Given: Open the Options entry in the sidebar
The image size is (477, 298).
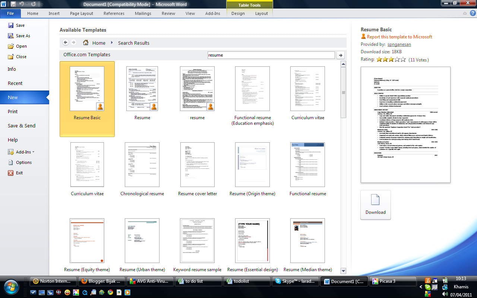Looking at the screenshot, I should pos(20,162).
